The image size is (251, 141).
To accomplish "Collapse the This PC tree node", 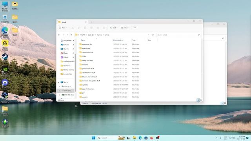I will (x=58, y=82).
